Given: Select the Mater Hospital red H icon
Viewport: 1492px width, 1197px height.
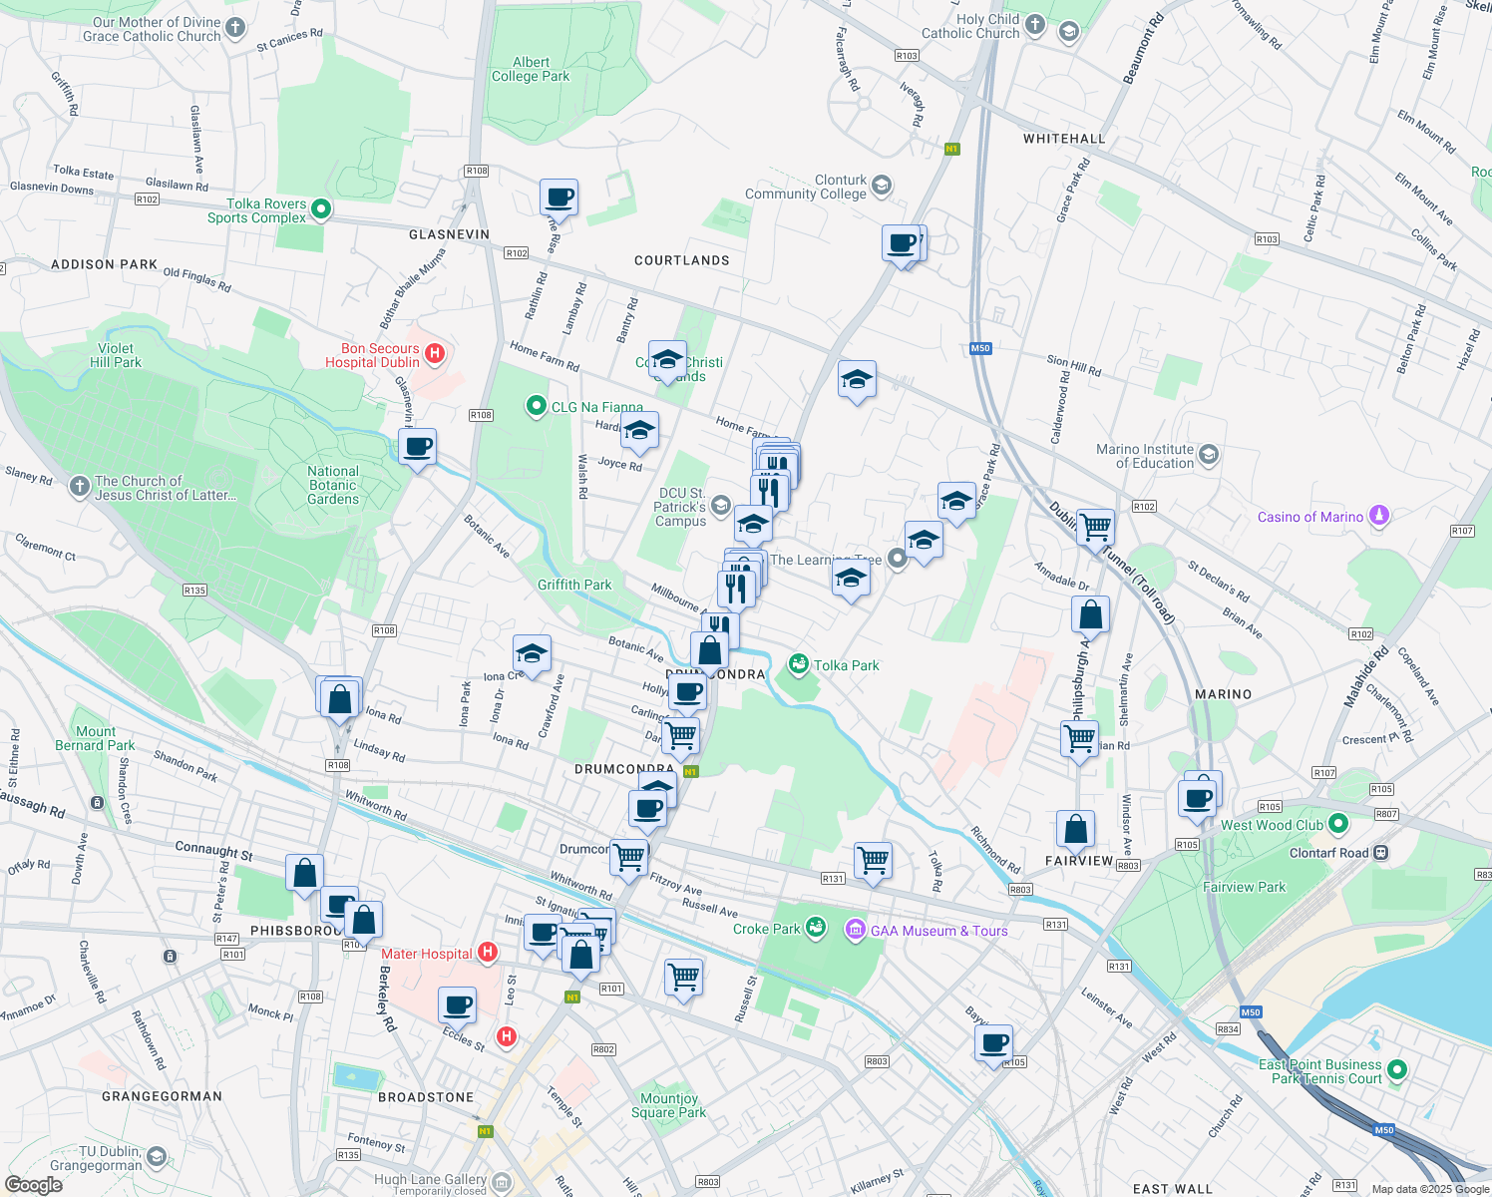Looking at the screenshot, I should tap(487, 953).
